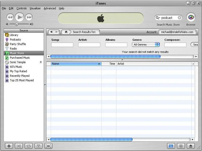The height and width of the screenshot is (151, 202).
Task: Open the Controls menu
Action: [21, 8]
